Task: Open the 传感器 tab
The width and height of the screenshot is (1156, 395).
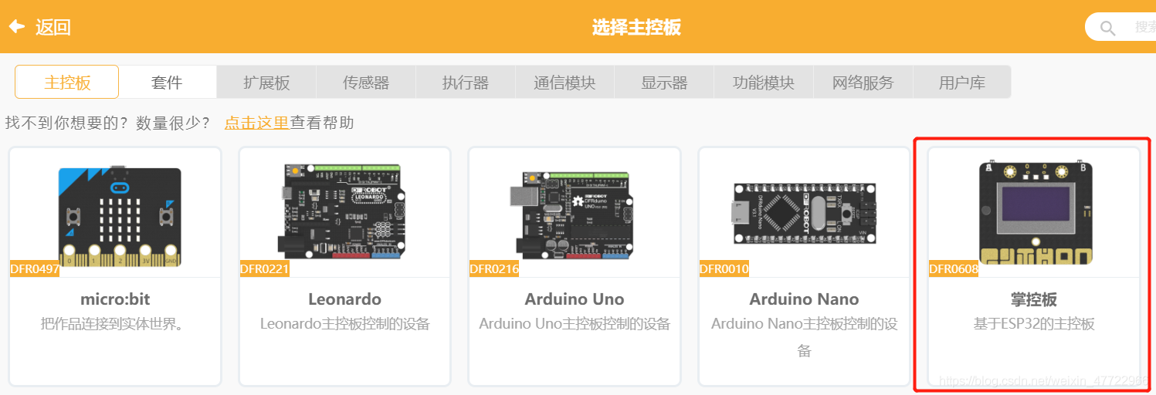Action: click(x=366, y=82)
